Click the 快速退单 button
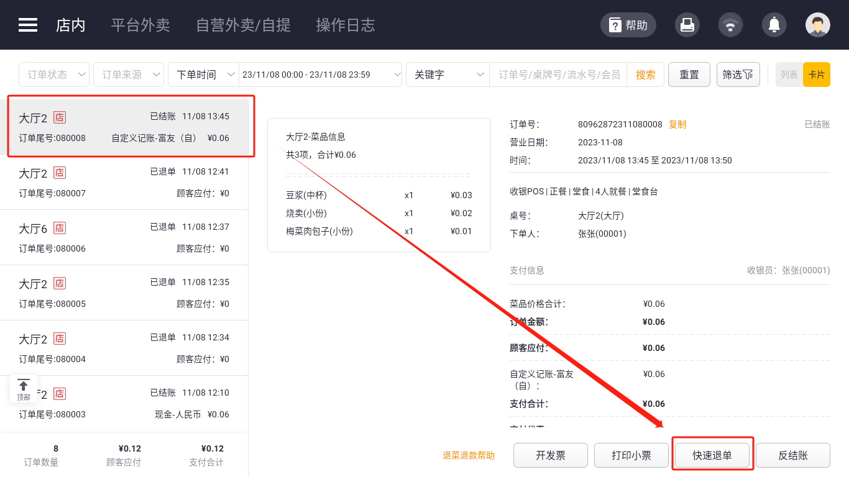The width and height of the screenshot is (849, 477). pyautogui.click(x=712, y=455)
